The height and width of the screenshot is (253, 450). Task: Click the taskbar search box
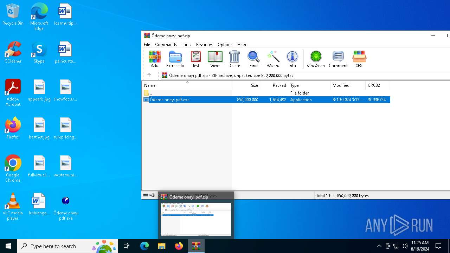tap(67, 246)
